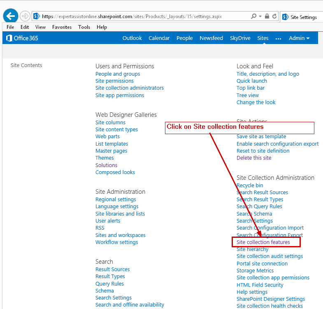This screenshot has height=309, width=323.
Task: Open the Tools menu
Action: 84,27
